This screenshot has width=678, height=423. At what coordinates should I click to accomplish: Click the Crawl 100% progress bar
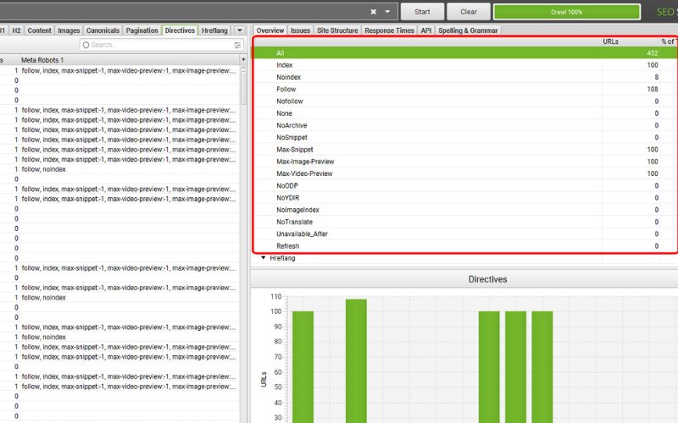coord(566,12)
